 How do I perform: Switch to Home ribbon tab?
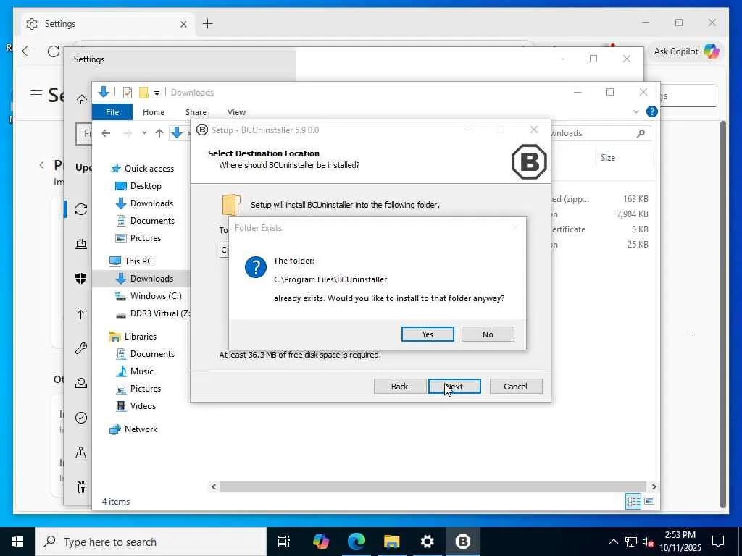coord(154,112)
